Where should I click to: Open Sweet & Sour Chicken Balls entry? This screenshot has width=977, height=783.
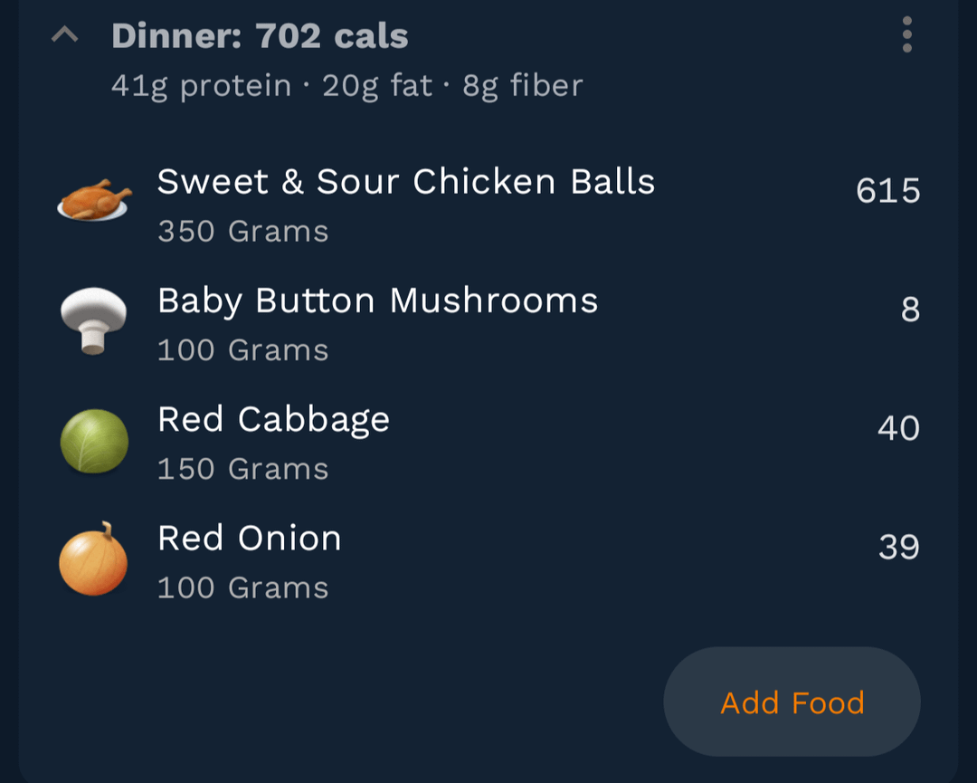405,182
